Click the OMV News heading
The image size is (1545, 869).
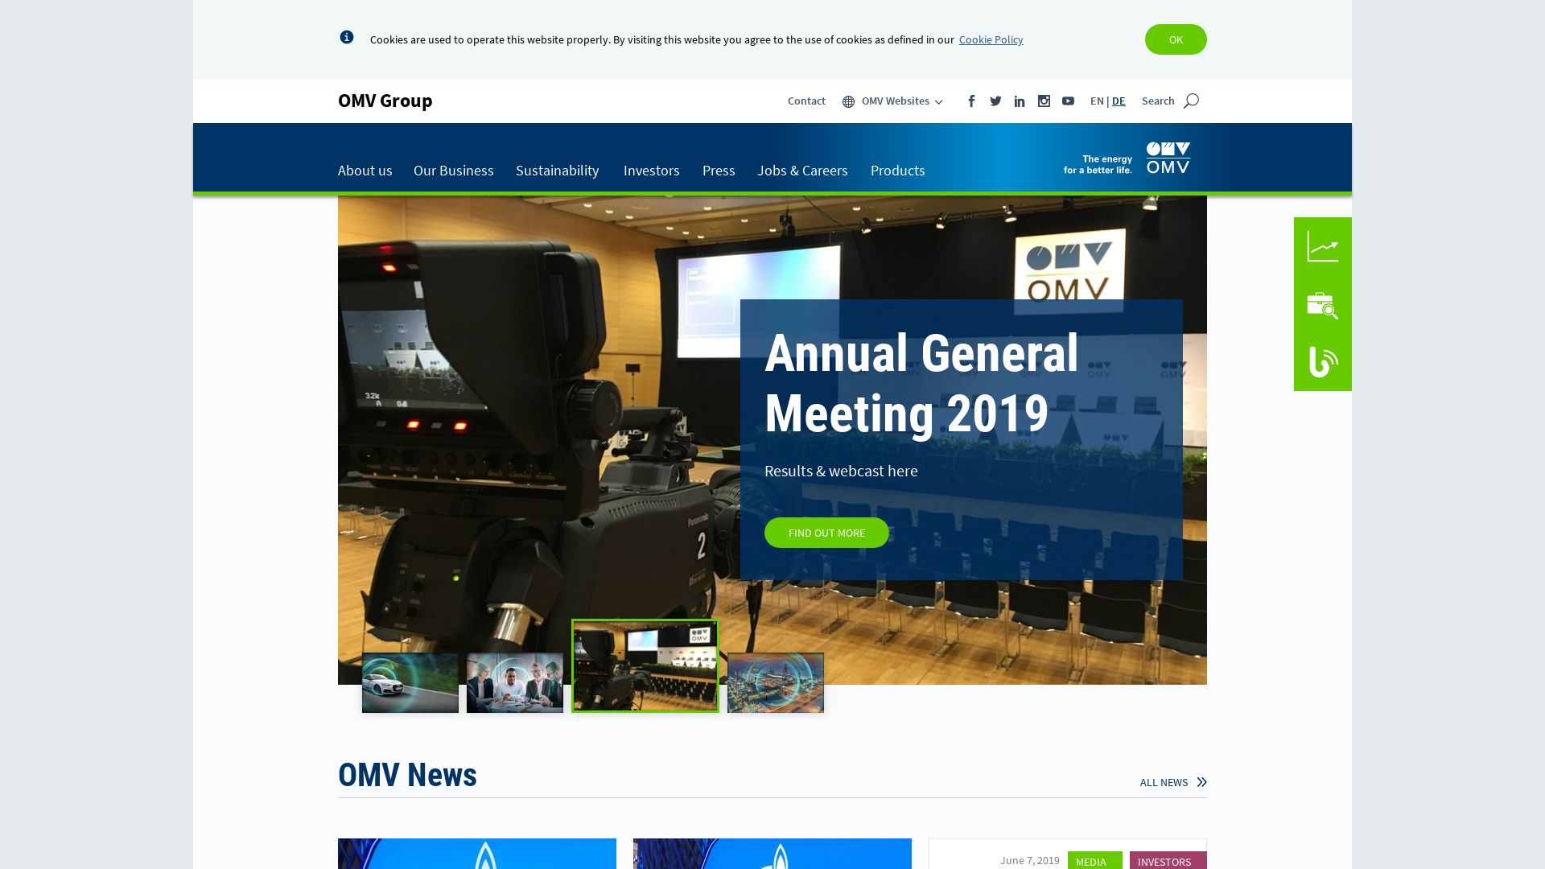tap(407, 775)
